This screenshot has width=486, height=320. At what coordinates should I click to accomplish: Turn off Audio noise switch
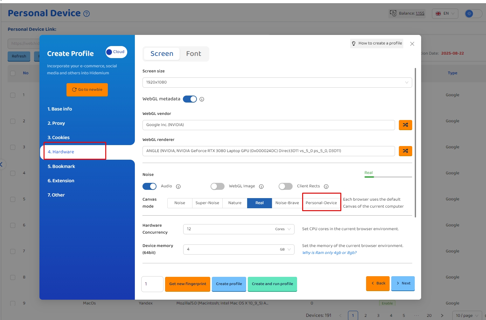149,186
